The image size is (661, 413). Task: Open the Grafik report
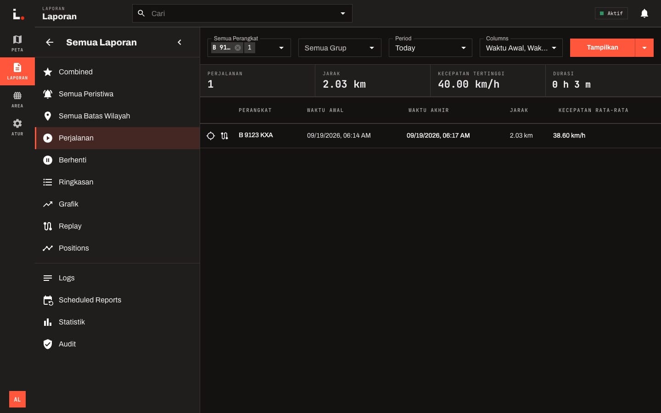[x=118, y=204]
